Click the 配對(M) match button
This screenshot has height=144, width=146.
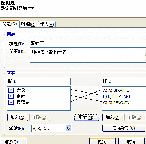point(86,117)
